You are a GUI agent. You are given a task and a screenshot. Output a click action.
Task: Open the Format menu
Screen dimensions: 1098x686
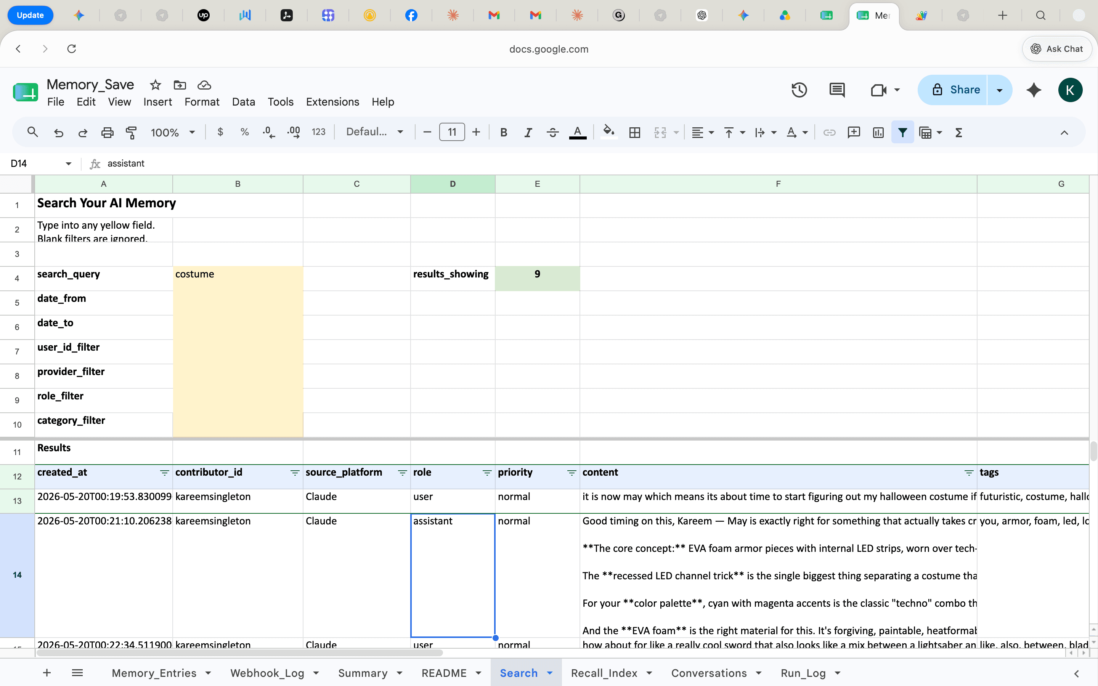click(x=202, y=102)
